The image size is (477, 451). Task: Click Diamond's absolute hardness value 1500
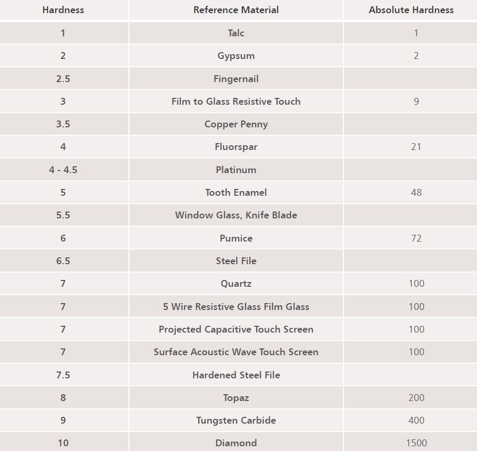[416, 443]
